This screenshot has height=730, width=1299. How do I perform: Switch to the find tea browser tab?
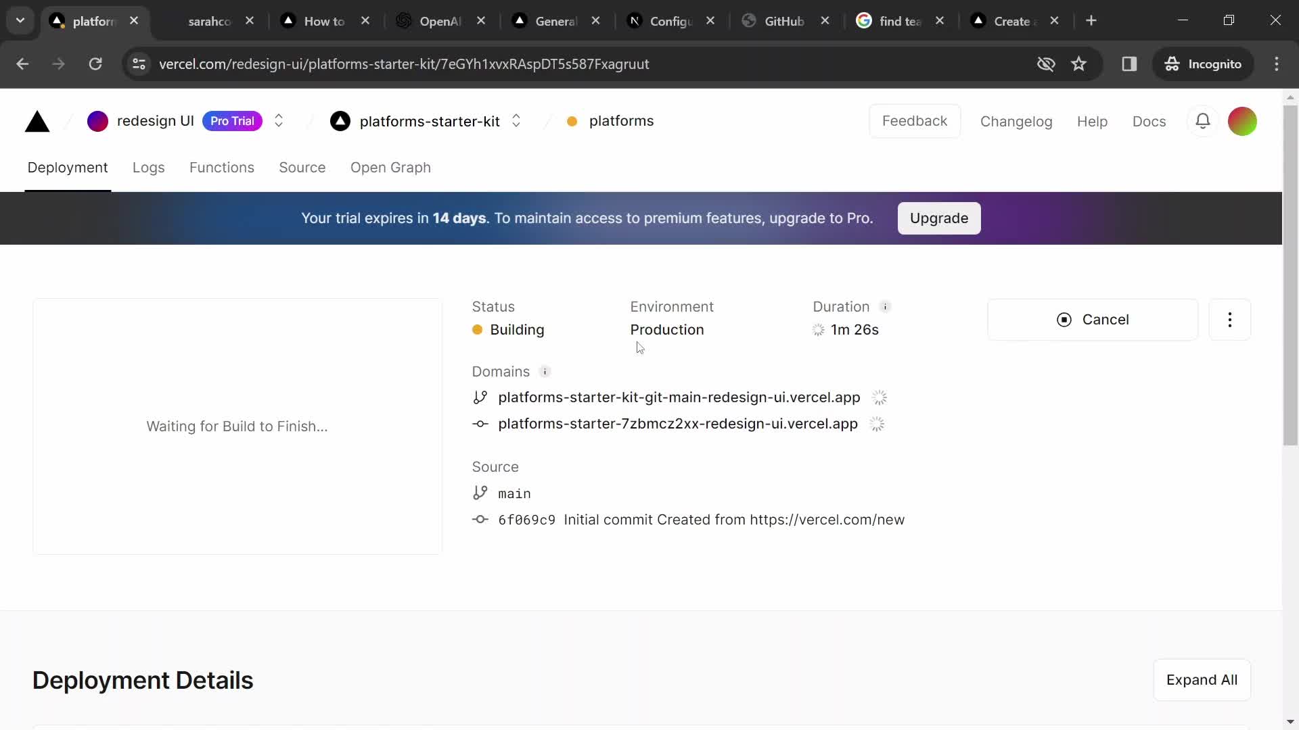[x=900, y=22]
